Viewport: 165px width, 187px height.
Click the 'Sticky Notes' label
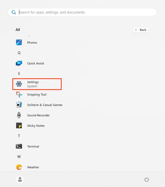point(36,126)
